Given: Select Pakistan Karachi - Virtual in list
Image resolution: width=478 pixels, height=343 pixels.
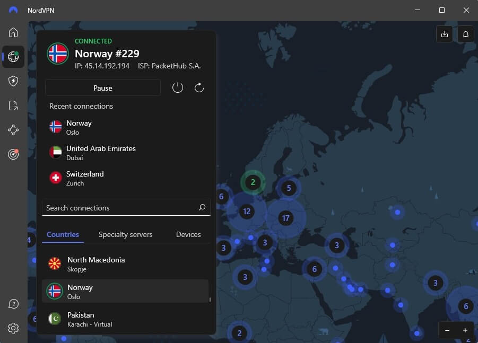Looking at the screenshot, I should 125,319.
